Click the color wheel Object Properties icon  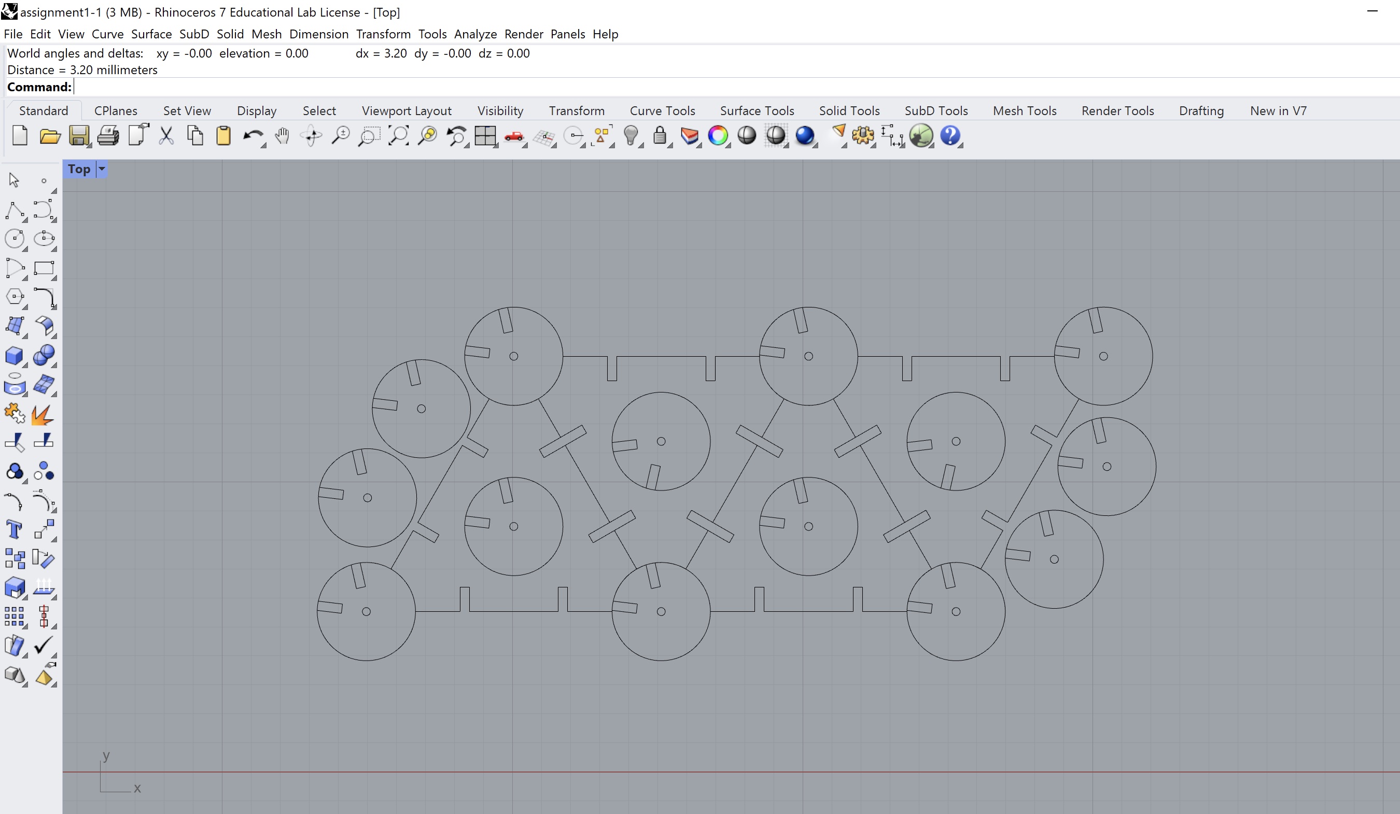click(x=718, y=135)
